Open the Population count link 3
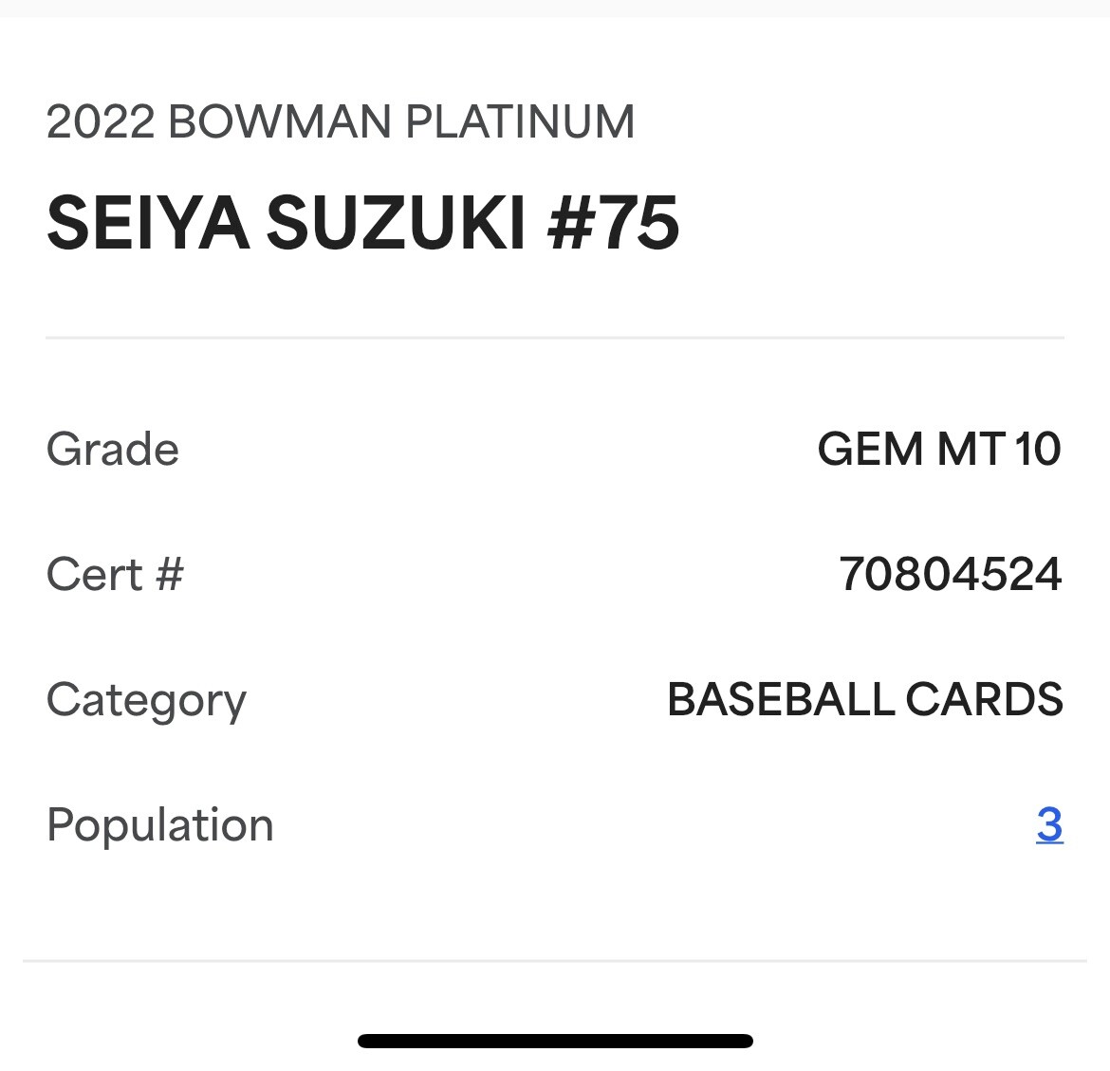Screen dimensions: 1110x1071 coord(1048,824)
